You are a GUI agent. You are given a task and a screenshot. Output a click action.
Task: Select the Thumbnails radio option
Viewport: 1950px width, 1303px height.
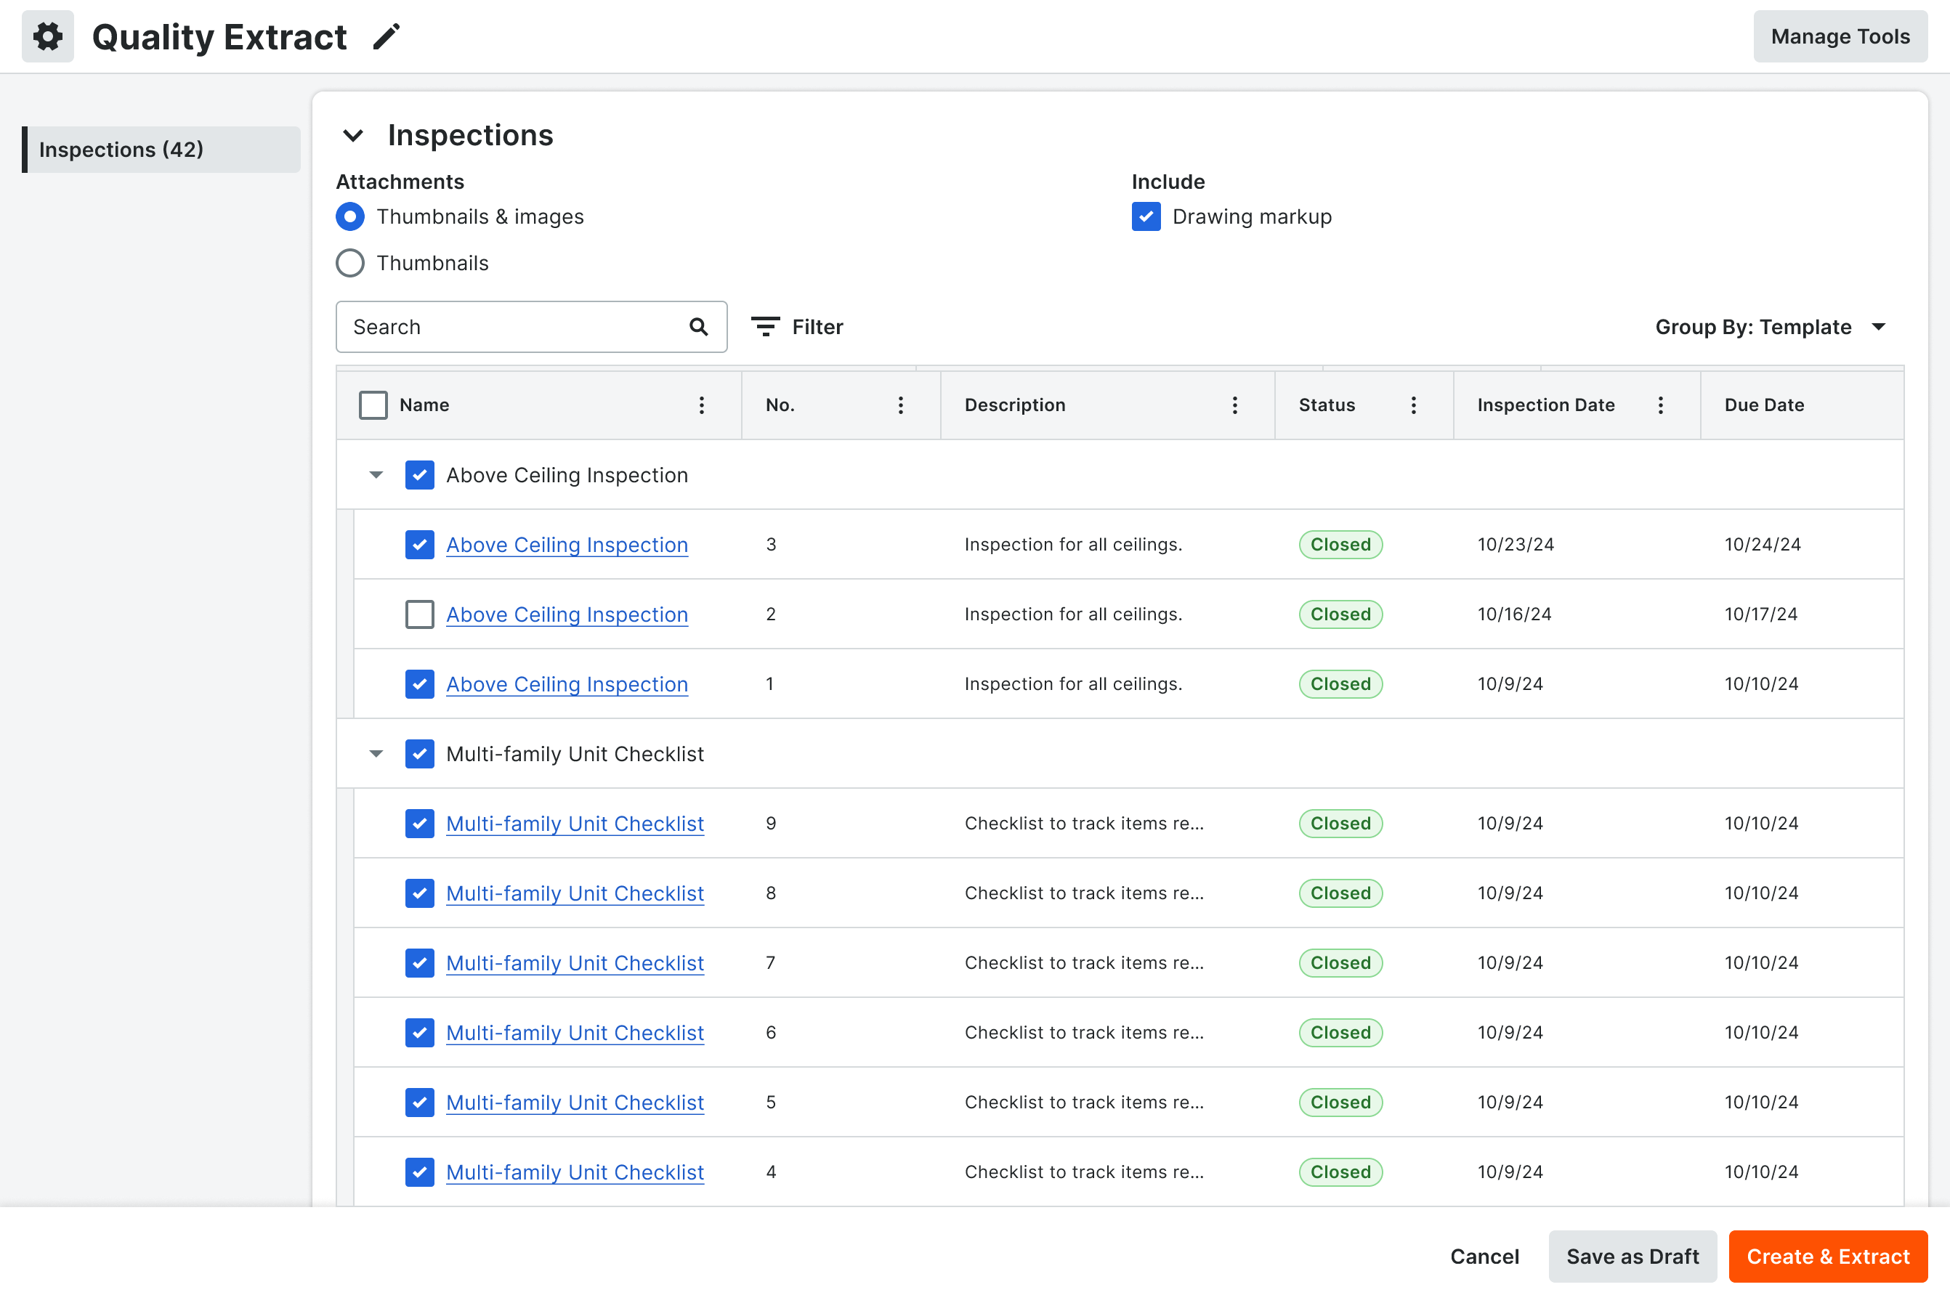[x=350, y=263]
